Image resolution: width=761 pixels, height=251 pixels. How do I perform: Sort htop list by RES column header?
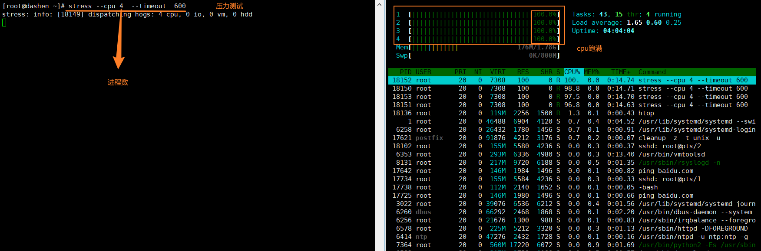point(523,72)
